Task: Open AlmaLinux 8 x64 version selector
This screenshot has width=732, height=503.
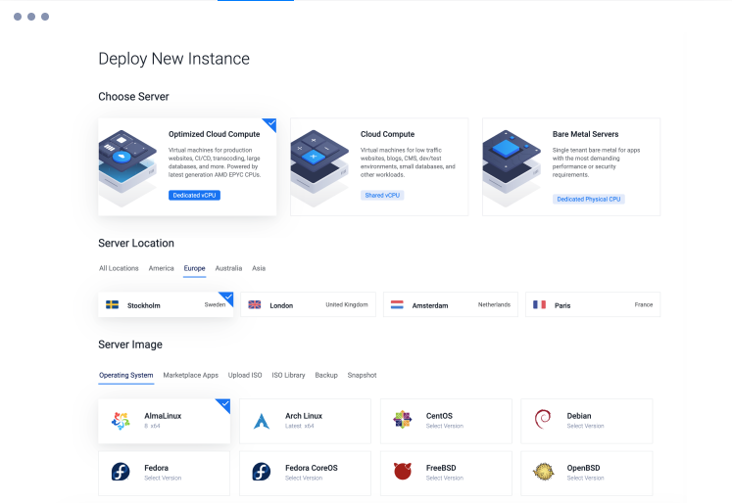Action: 152,426
